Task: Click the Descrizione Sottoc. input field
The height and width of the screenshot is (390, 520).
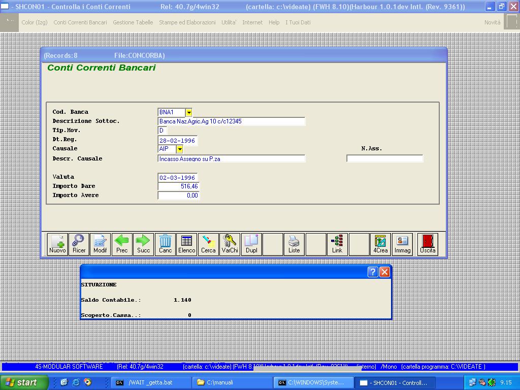Action: point(232,121)
